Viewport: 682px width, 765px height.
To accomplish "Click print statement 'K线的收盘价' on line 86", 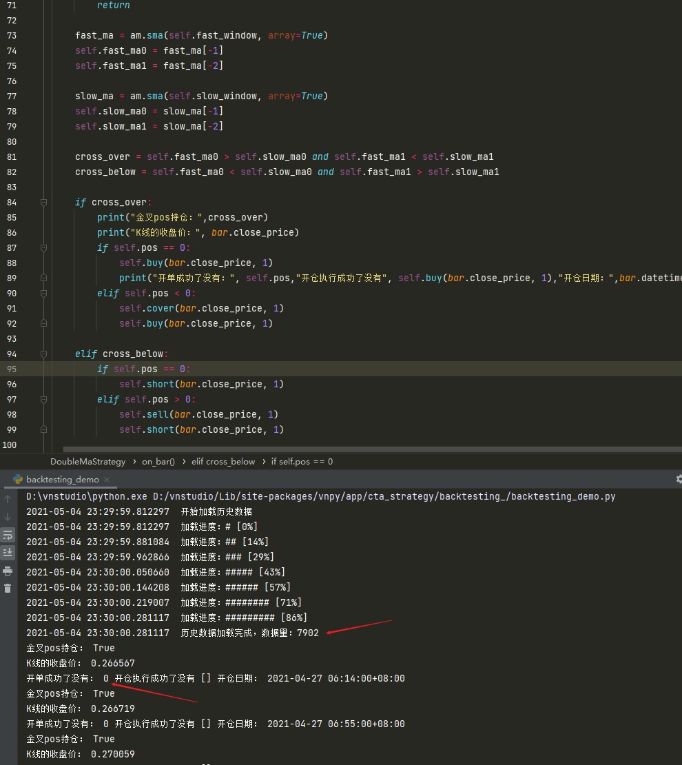I will [198, 233].
